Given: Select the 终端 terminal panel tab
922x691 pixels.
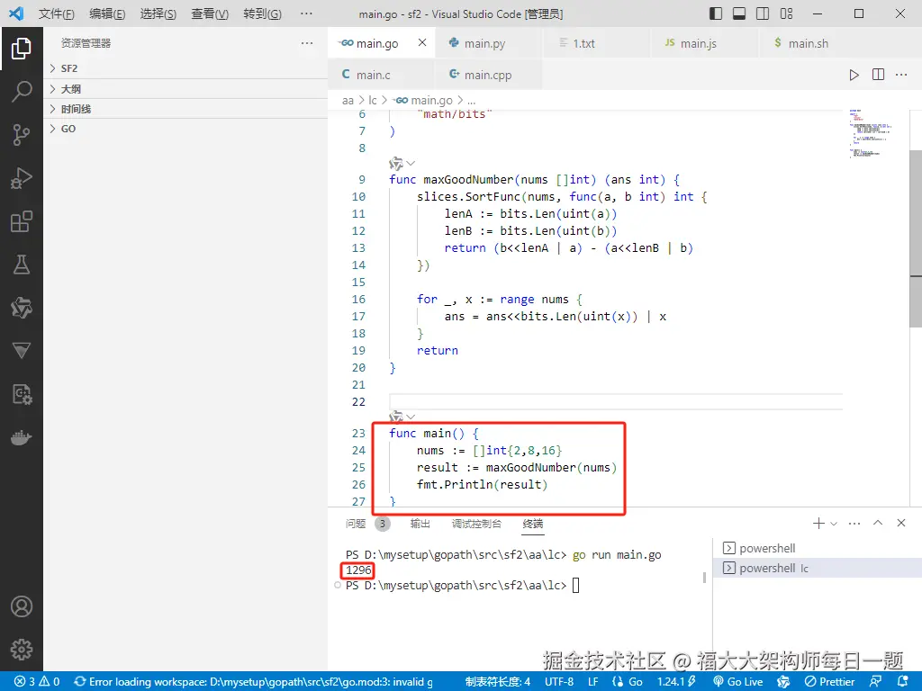Looking at the screenshot, I should tap(533, 523).
